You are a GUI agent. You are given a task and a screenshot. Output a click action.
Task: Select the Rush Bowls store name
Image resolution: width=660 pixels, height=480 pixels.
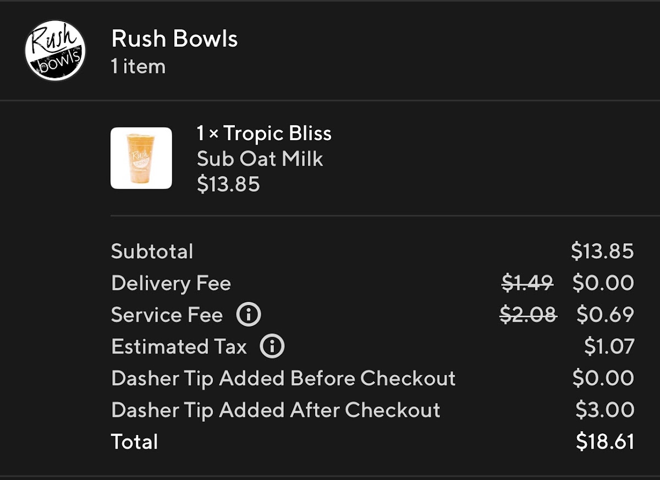click(174, 38)
